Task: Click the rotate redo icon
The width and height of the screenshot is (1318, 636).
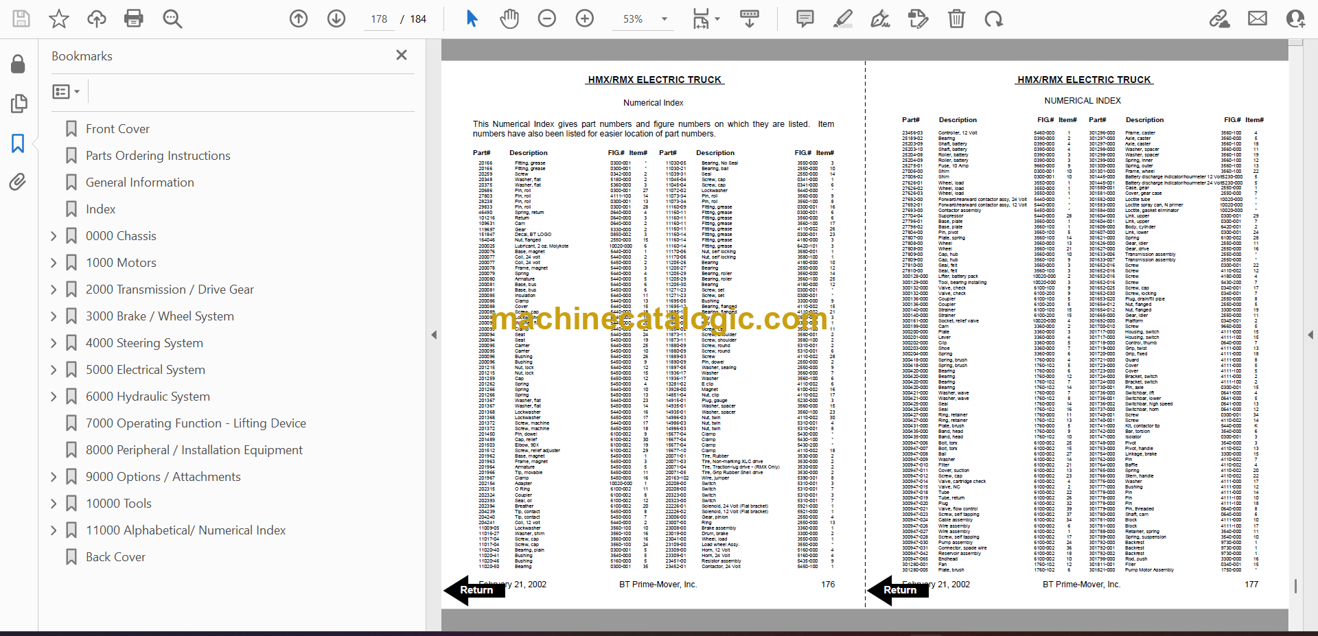Action: pos(994,19)
